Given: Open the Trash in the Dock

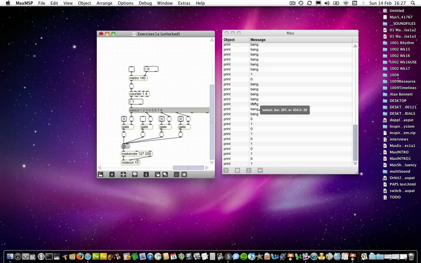Looking at the screenshot, I should pyautogui.click(x=411, y=256).
